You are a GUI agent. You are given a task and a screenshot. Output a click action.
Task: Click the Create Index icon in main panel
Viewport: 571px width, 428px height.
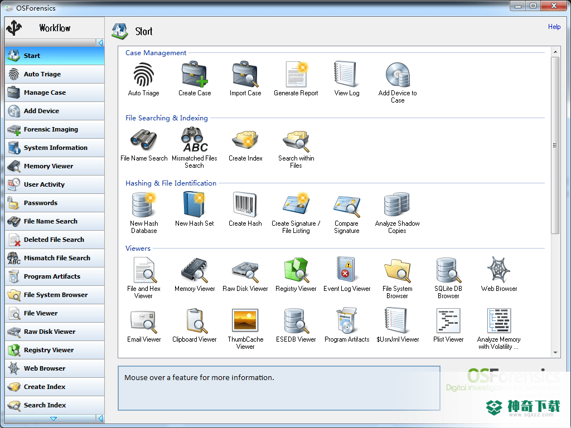pos(245,140)
